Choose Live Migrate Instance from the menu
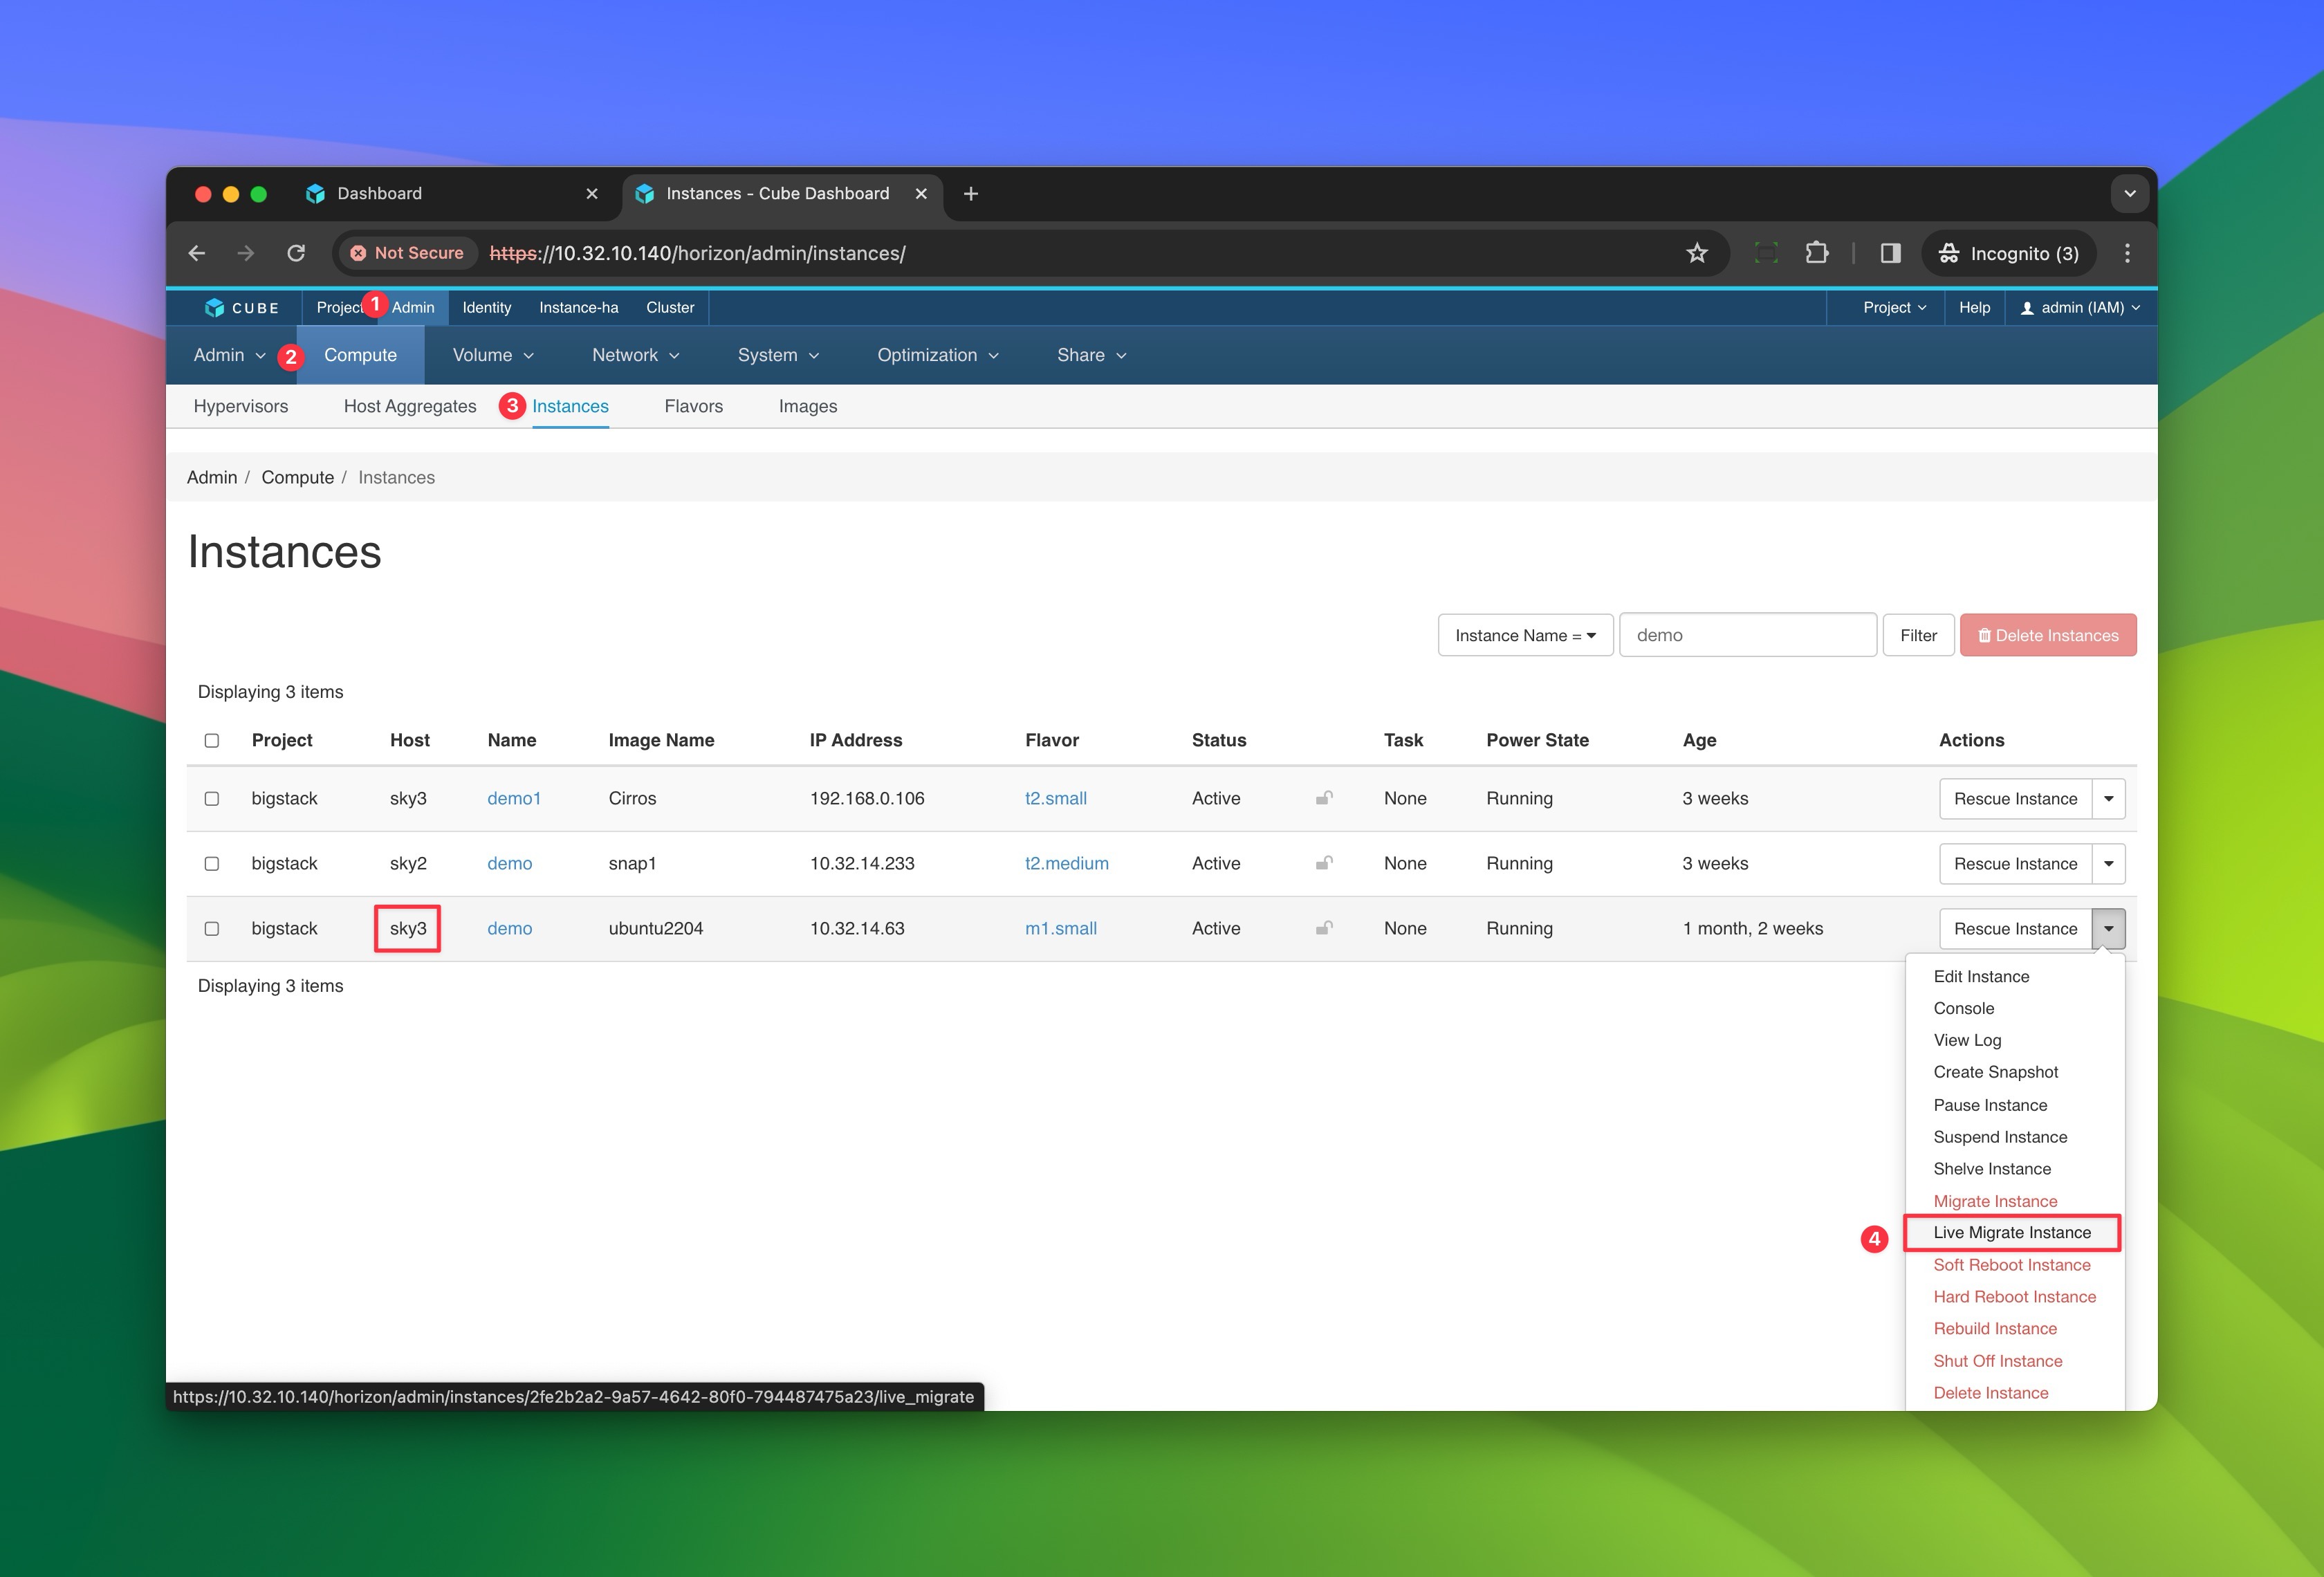This screenshot has width=2324, height=1577. pyautogui.click(x=2012, y=1233)
